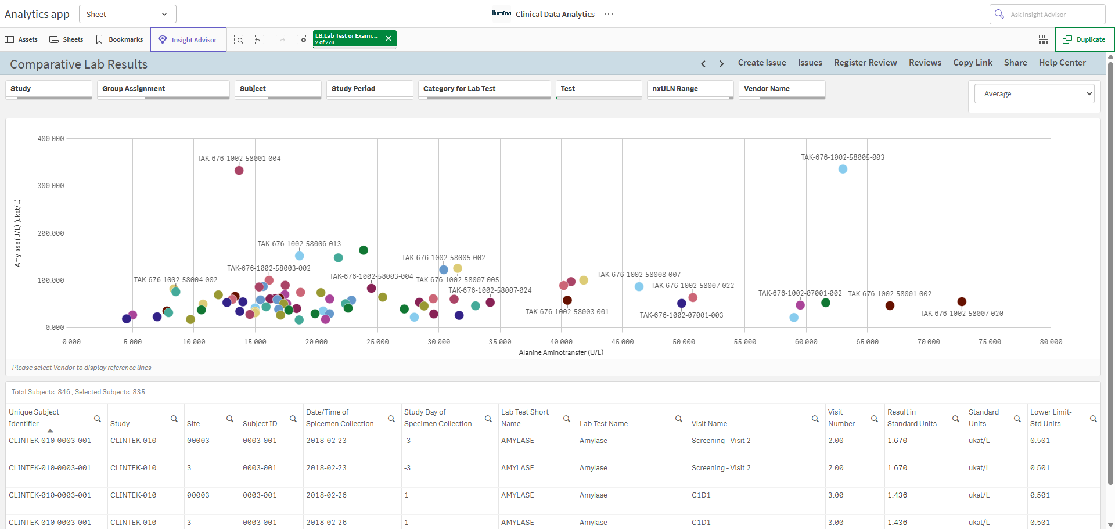Viewport: 1115px width, 529px height.
Task: Search the Subject ID column
Action: click(294, 419)
